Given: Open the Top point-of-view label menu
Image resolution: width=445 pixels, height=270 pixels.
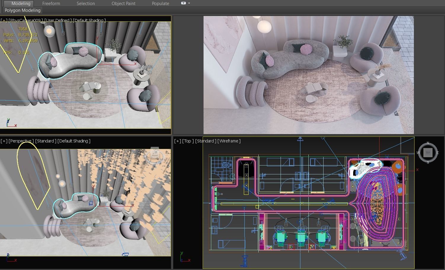Looking at the screenshot, I should click(188, 141).
